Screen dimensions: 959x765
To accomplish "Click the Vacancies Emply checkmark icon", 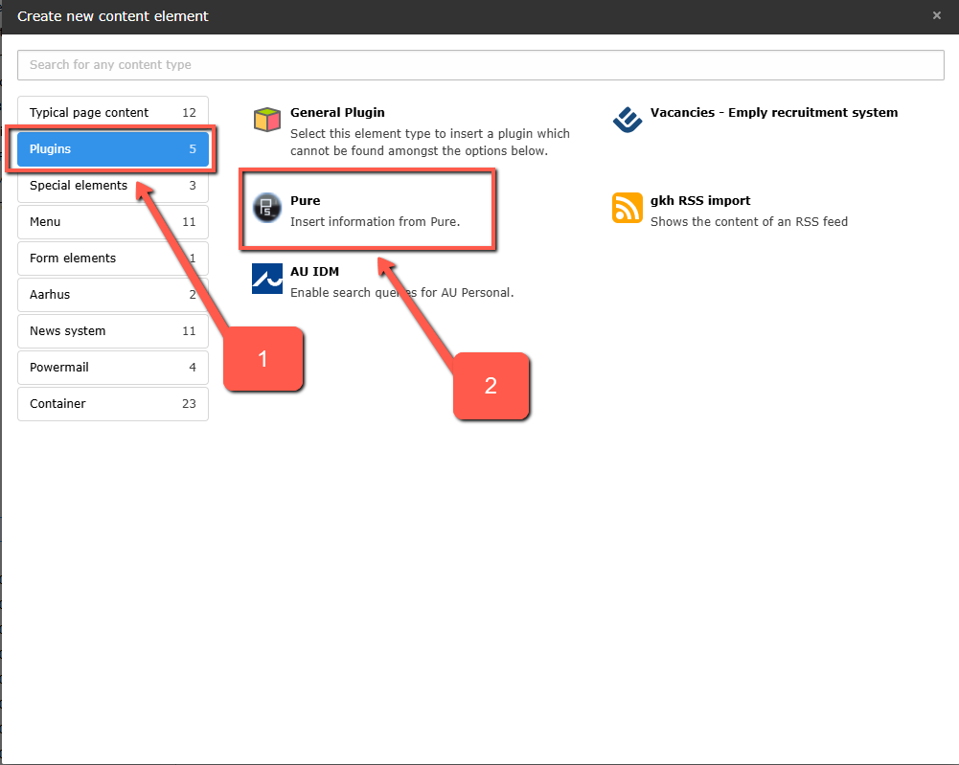I will tap(628, 121).
